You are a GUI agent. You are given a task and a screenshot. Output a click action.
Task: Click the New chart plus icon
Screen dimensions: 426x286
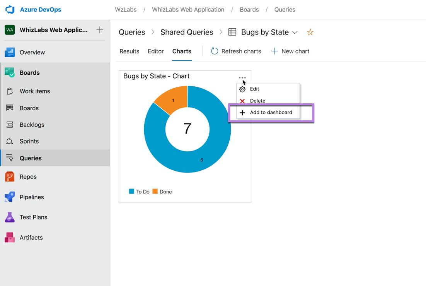275,51
